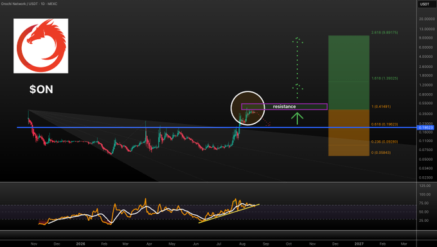
Task: Click the 1.20000 price scale value
Action: tap(427, 85)
